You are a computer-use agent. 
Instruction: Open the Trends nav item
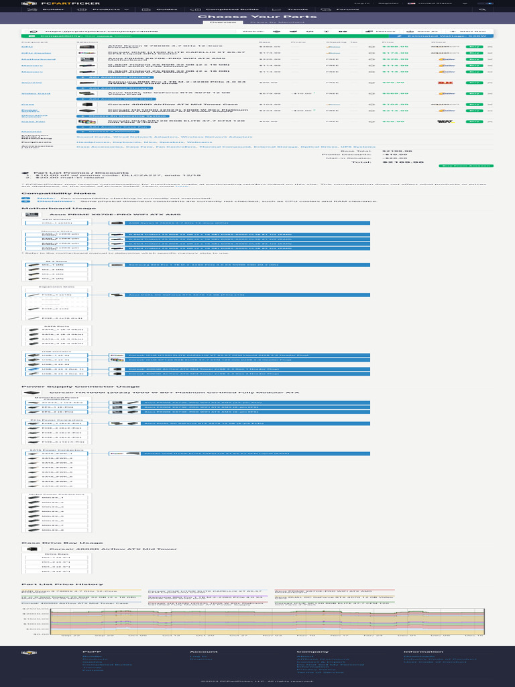(290, 9)
